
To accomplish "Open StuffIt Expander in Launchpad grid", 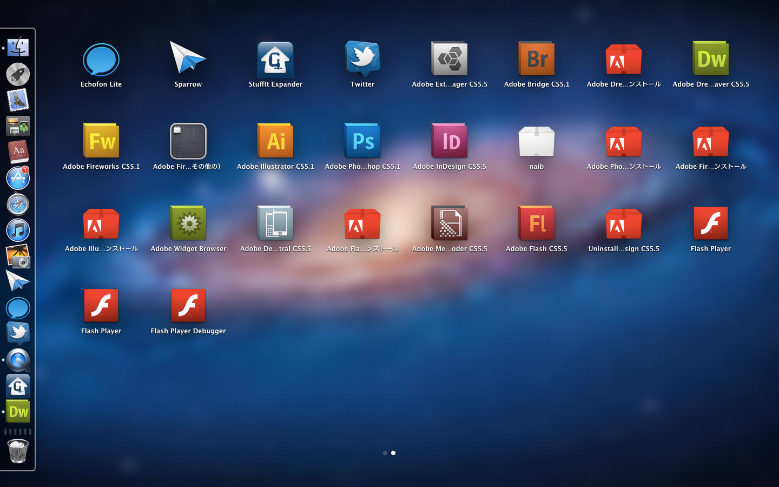I will 275,59.
